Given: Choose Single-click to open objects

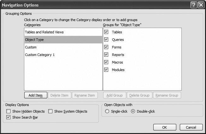Looking at the screenshot, I should 107,111.
